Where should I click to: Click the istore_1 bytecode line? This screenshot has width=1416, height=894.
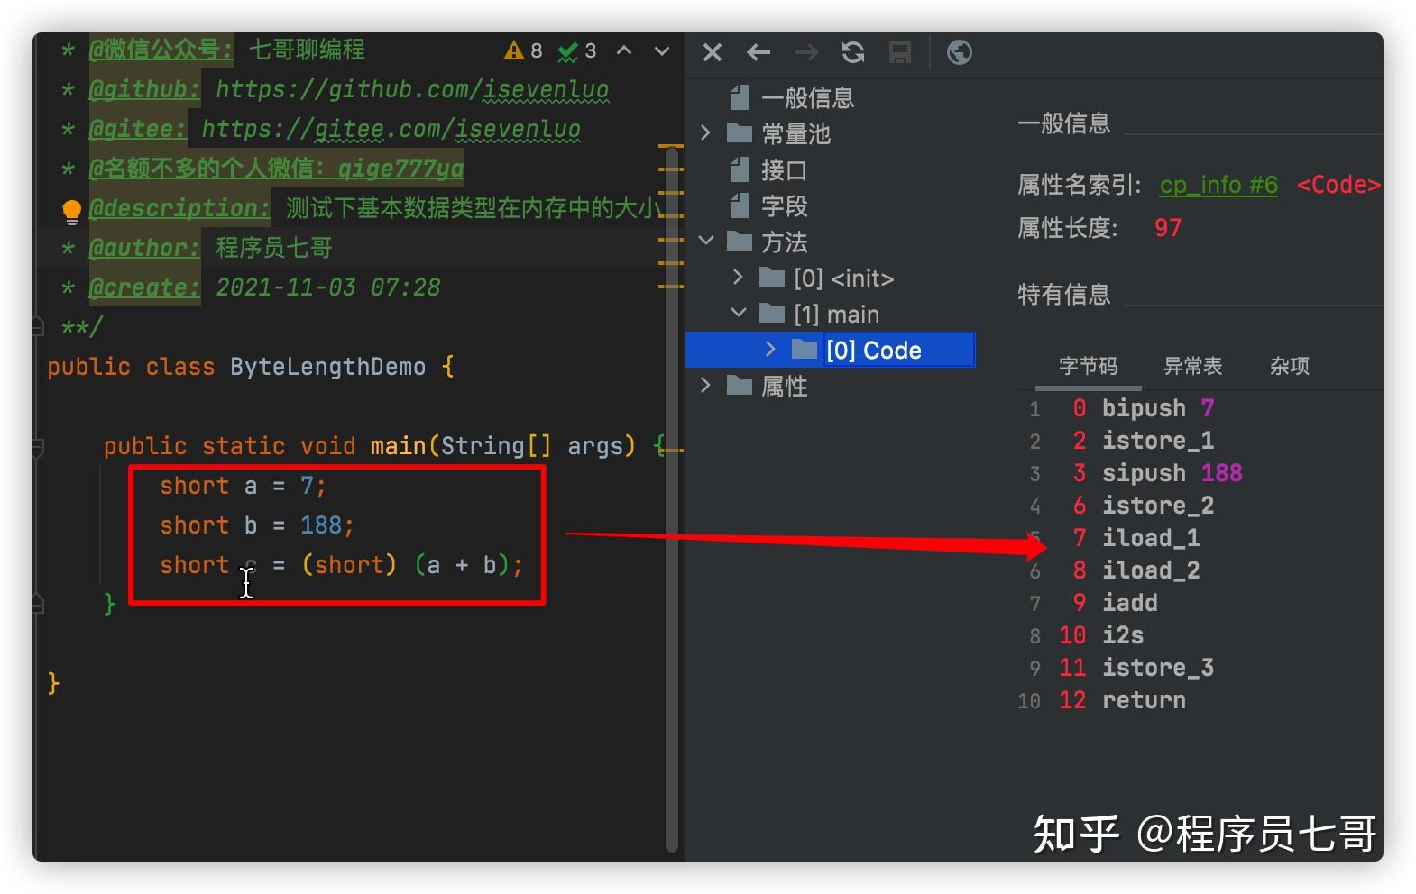(1157, 441)
